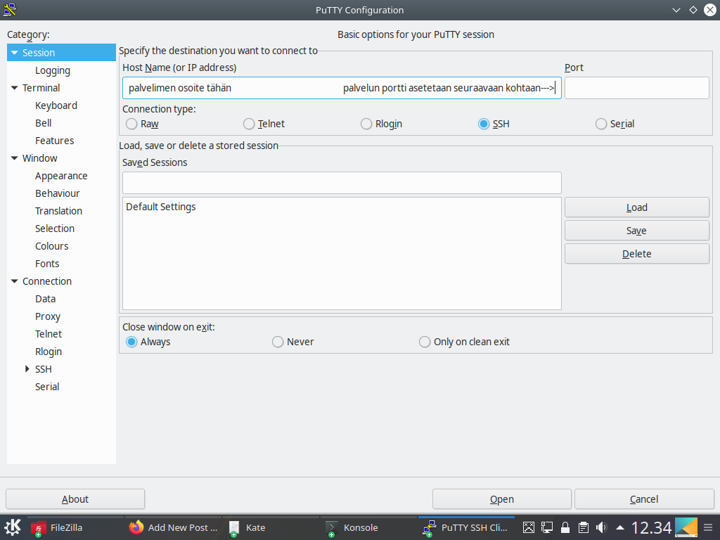Click the PuTTY icon in the title bar
720x540 pixels.
click(10, 10)
